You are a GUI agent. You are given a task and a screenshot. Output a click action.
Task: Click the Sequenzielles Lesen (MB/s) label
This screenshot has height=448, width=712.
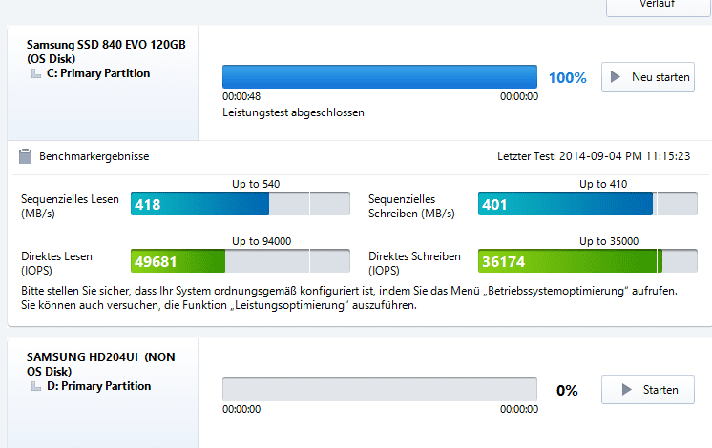pyautogui.click(x=70, y=206)
